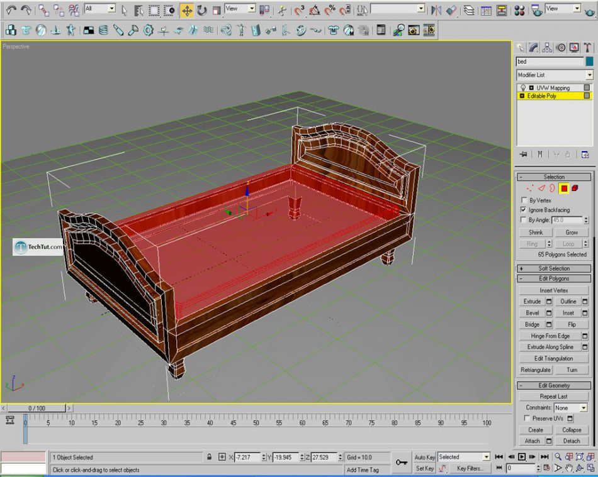
Task: Click the Mirror tool icon
Action: [x=436, y=10]
